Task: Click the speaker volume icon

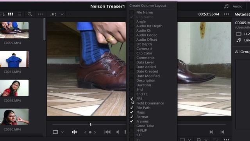Action: coord(74,132)
